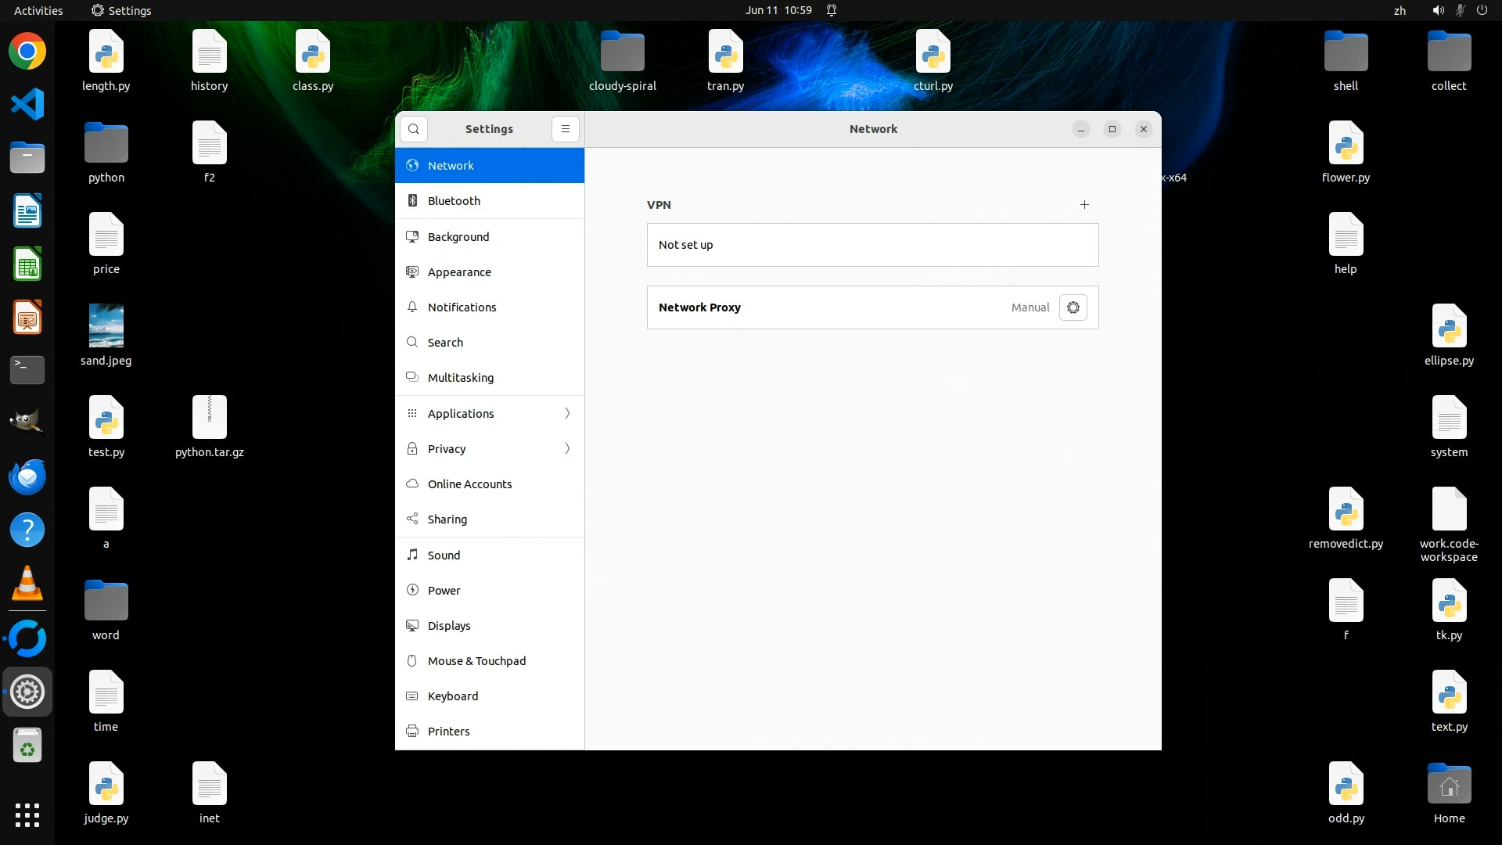Viewport: 1502px width, 845px height.
Task: Add a VPN with the plus icon
Action: click(x=1084, y=205)
